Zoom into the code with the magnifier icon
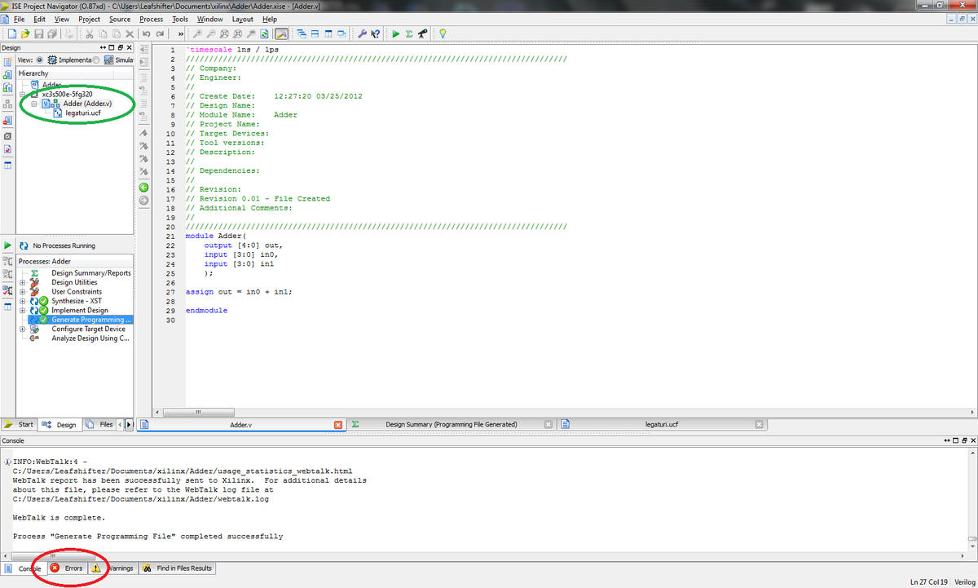The image size is (978, 588). [x=197, y=33]
